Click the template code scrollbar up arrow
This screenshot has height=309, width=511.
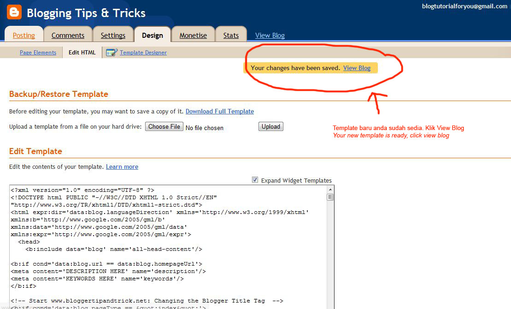(x=330, y=189)
